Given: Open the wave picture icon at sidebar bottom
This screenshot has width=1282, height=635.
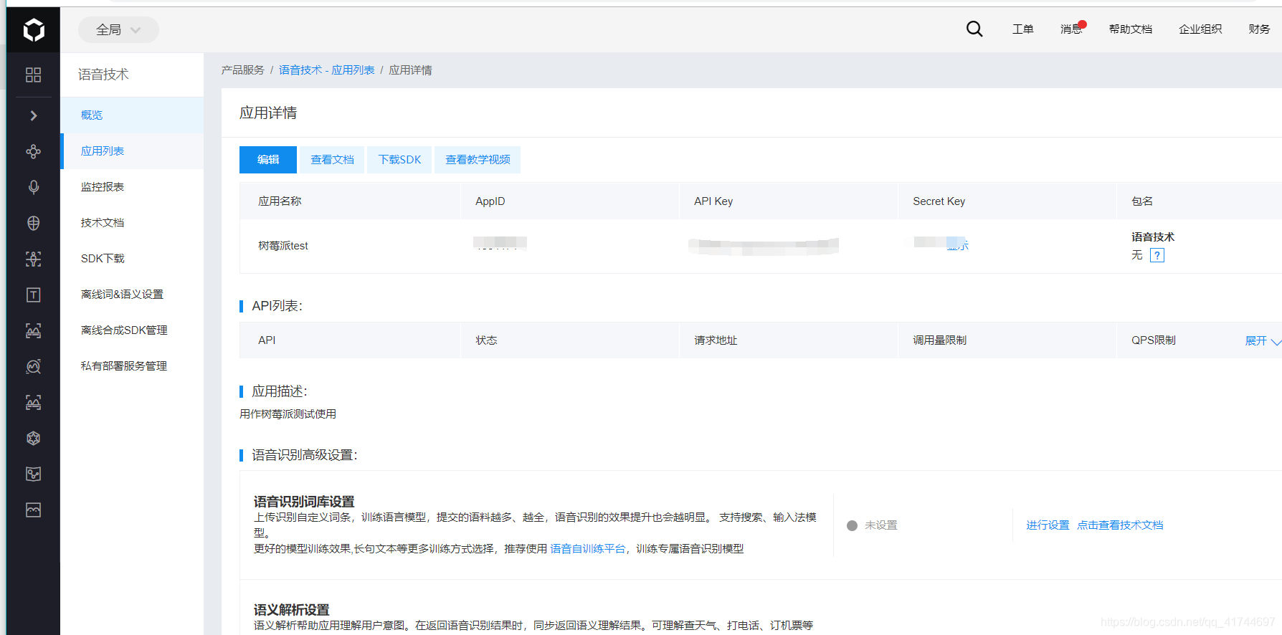Looking at the screenshot, I should (x=33, y=510).
